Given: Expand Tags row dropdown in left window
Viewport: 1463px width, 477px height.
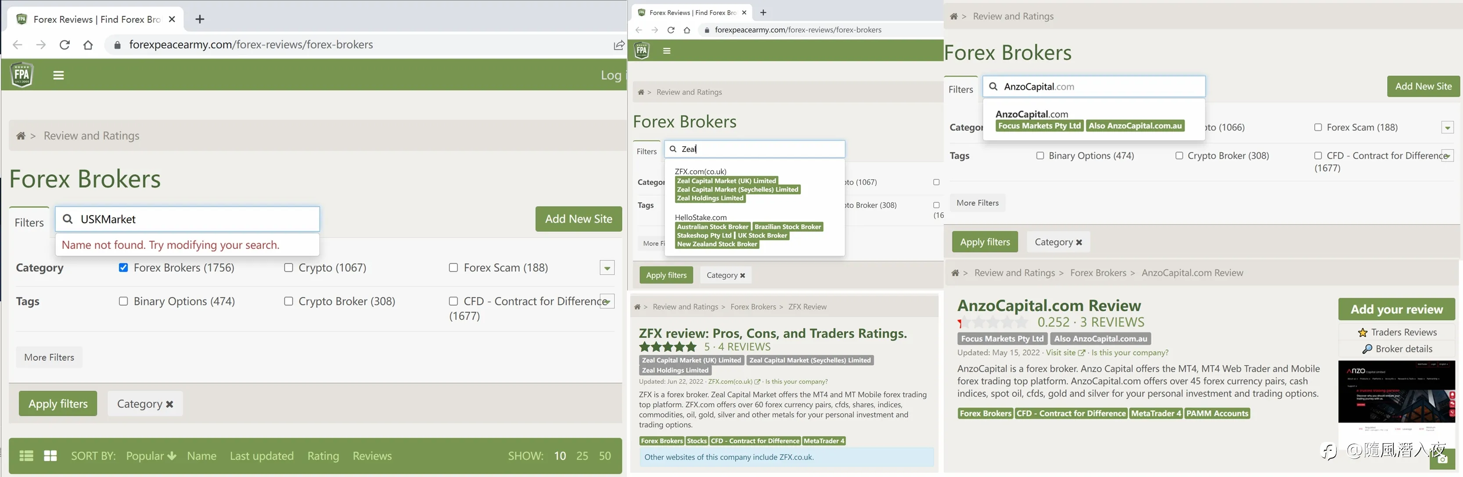Looking at the screenshot, I should (x=607, y=301).
